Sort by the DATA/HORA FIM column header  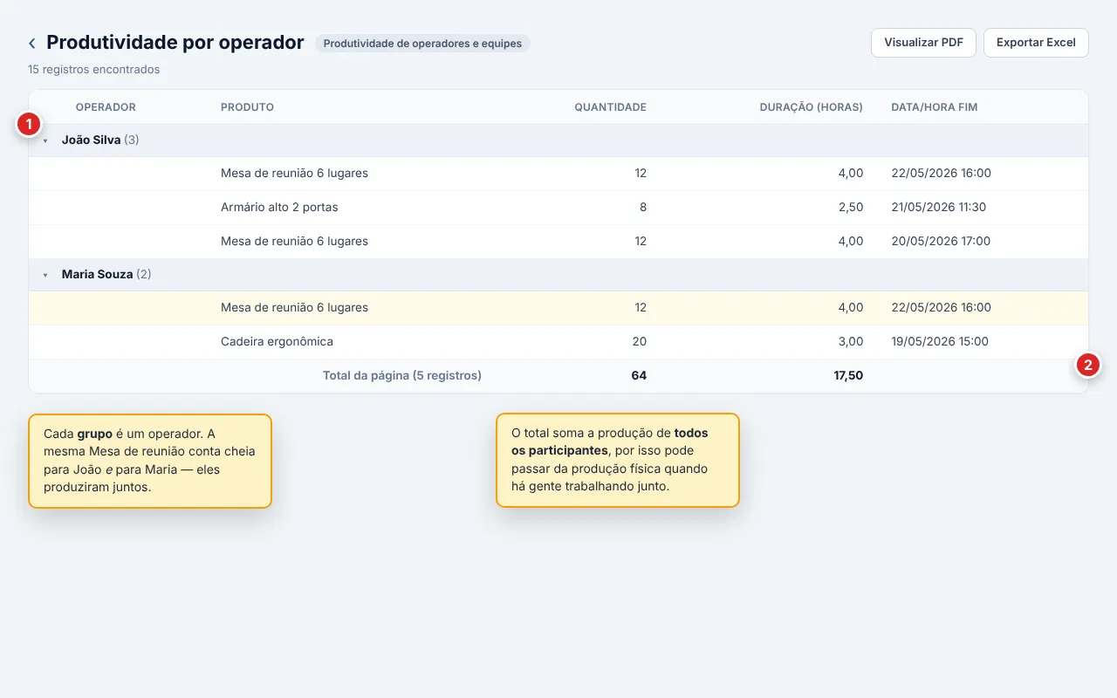[x=934, y=107]
